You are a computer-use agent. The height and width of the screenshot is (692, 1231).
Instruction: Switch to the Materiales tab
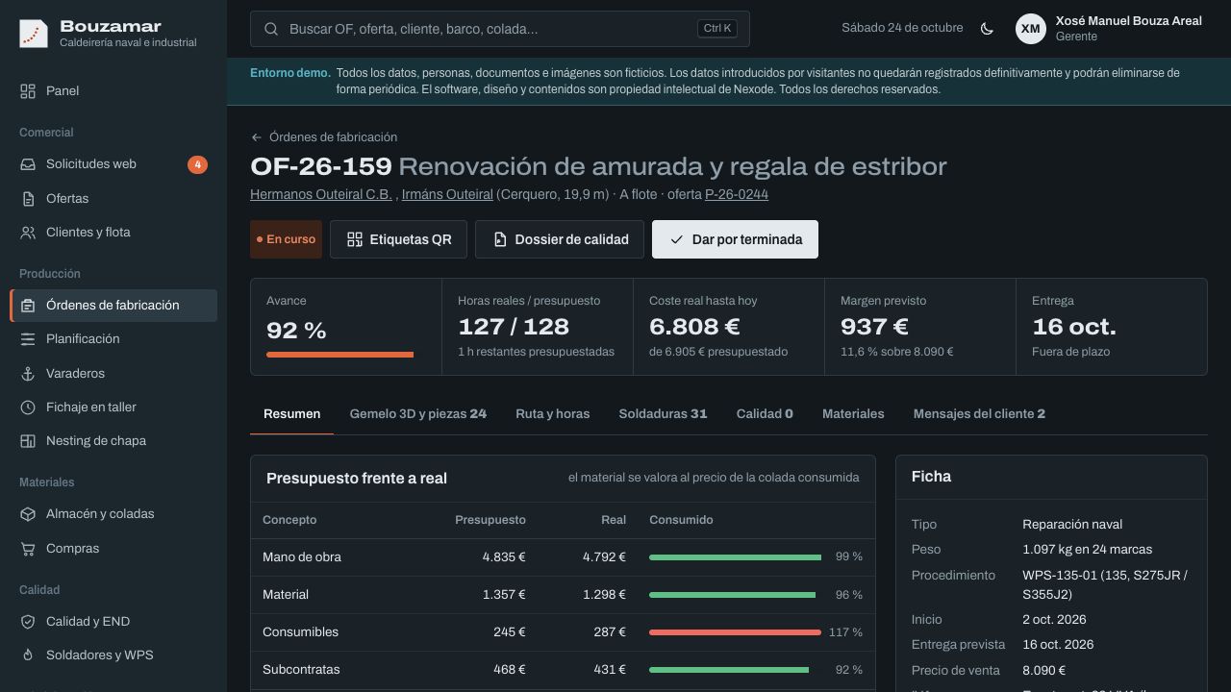853,414
